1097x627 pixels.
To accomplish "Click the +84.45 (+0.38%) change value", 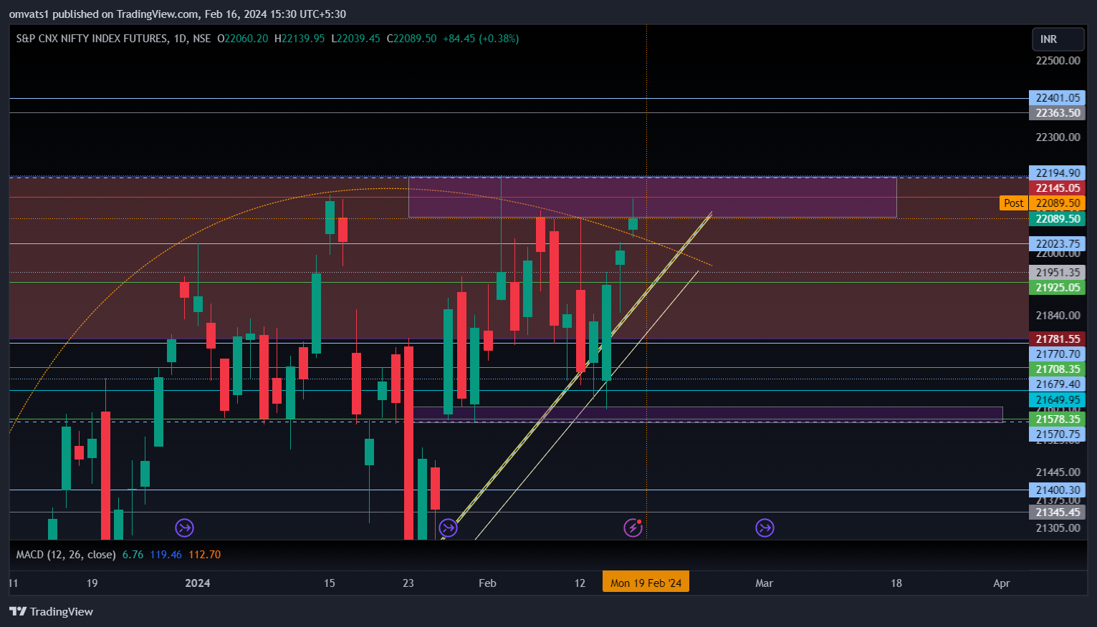I will pos(481,39).
